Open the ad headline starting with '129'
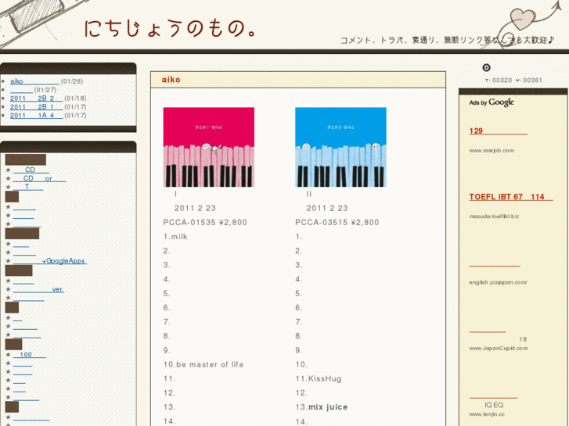569x426 pixels. coord(498,131)
